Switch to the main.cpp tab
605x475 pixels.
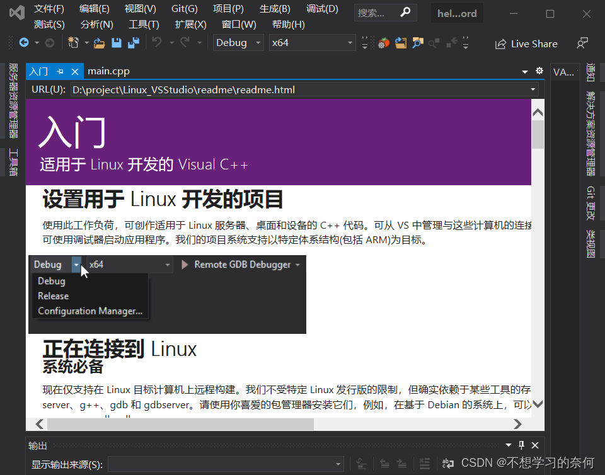108,71
